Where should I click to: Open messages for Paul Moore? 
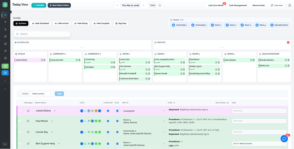coord(28,121)
